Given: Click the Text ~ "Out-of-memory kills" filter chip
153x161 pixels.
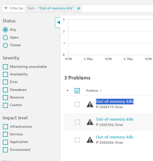Looking at the screenshot, I should [53, 8].
